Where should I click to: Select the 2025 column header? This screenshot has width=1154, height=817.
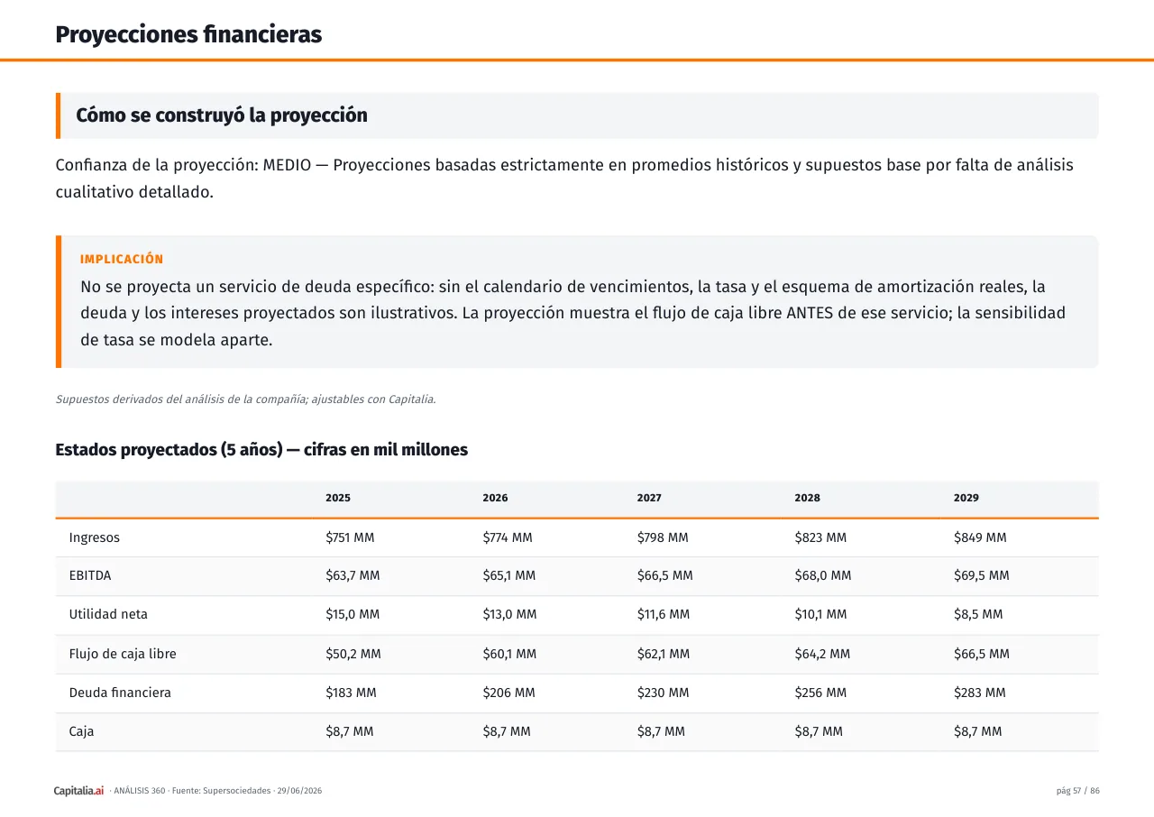[x=338, y=498]
